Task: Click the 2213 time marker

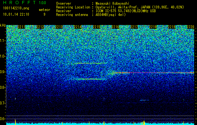Action: [59, 27]
